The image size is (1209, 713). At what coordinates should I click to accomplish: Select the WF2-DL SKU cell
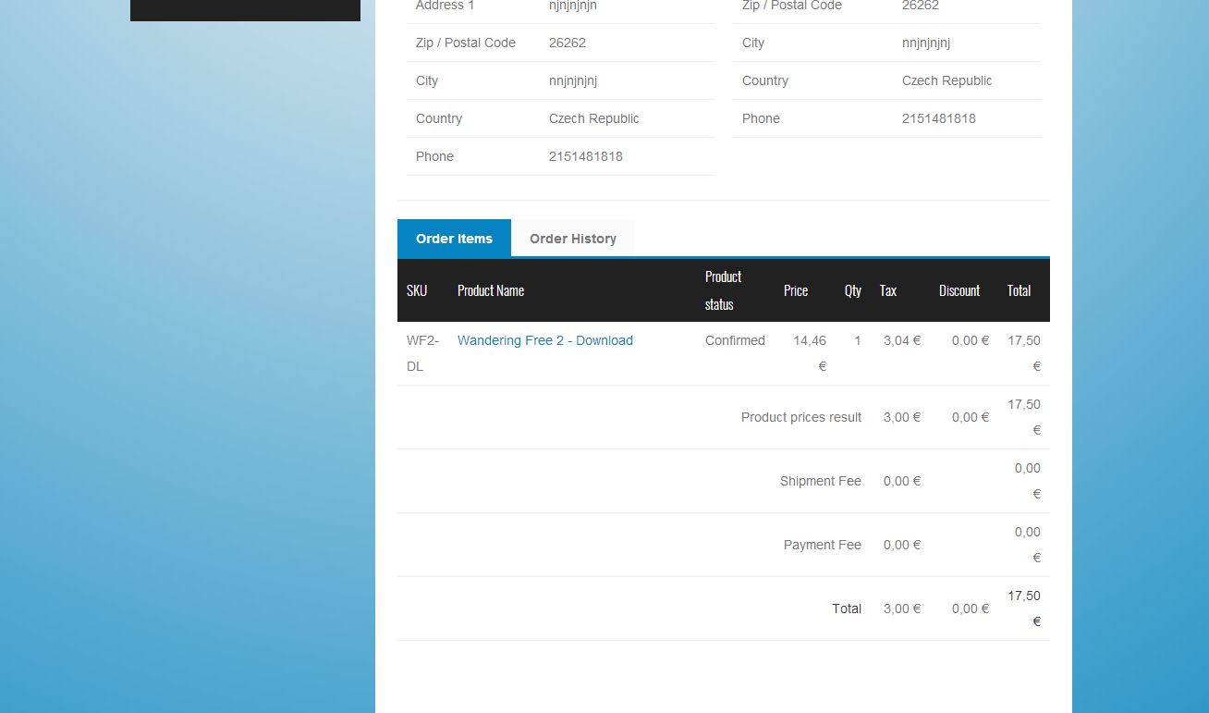(x=421, y=353)
